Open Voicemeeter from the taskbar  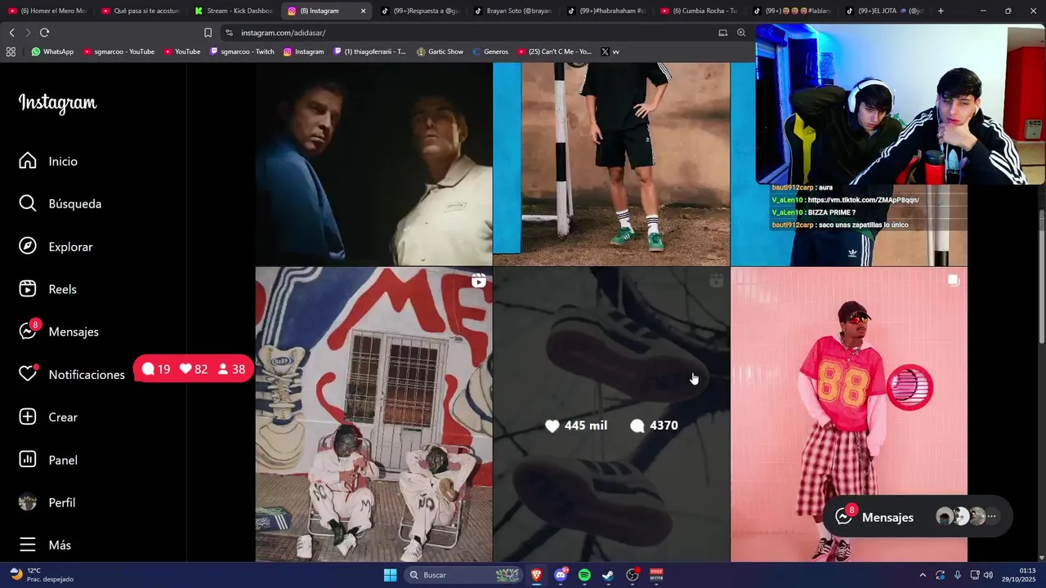point(656,575)
